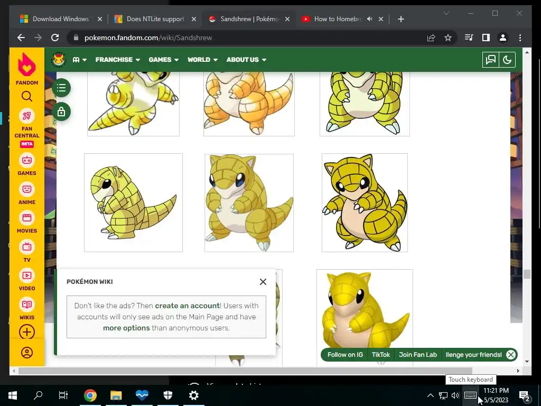Viewport: 541px width, 406px height.
Task: Expand the GAMES menu
Action: [164, 60]
